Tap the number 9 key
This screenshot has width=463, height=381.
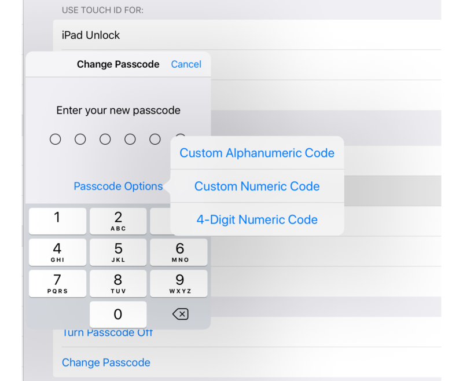click(179, 283)
